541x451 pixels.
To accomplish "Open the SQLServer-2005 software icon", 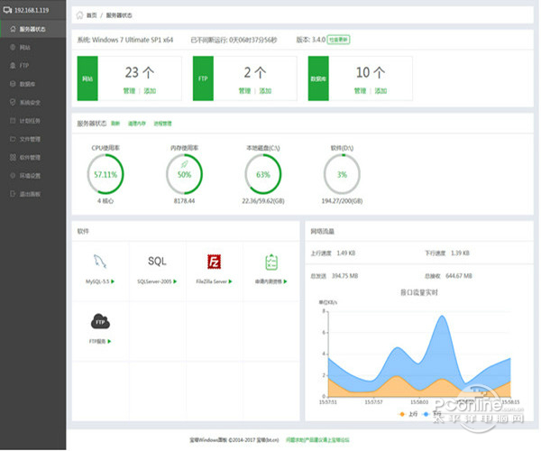I will 157,262.
